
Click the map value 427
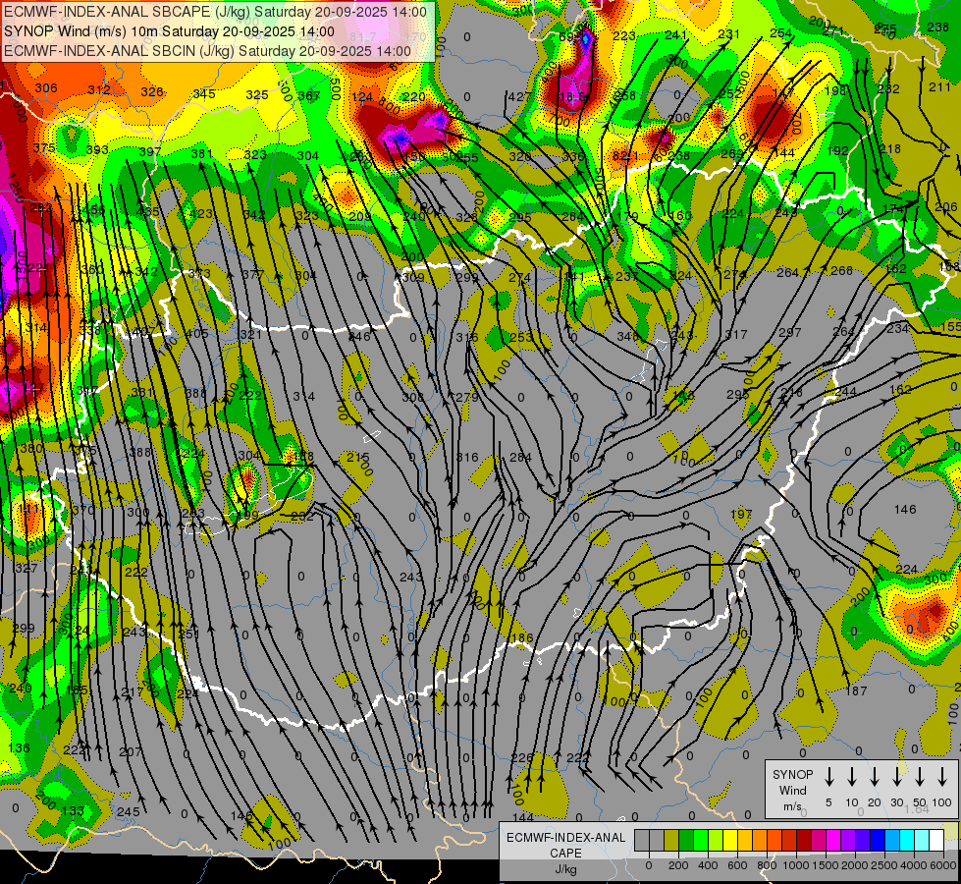(519, 96)
